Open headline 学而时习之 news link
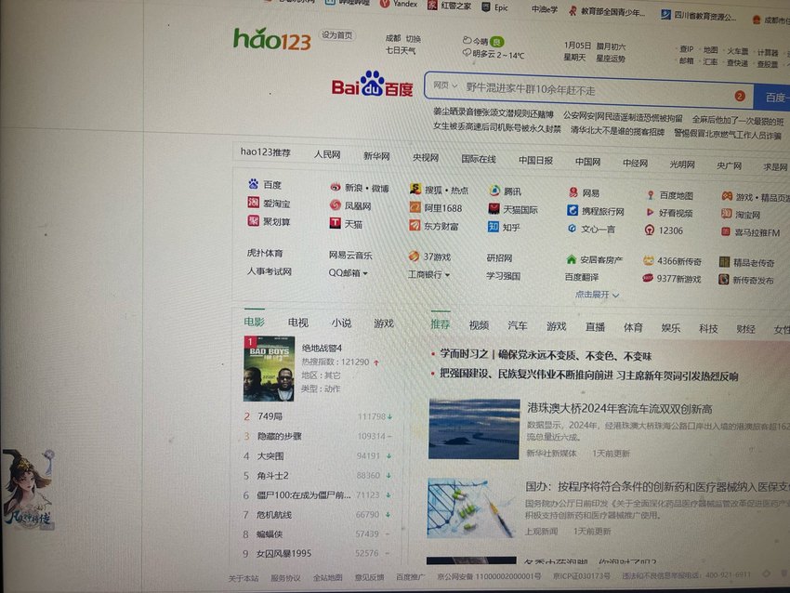Screen dimensions: 790x593 click(546, 355)
